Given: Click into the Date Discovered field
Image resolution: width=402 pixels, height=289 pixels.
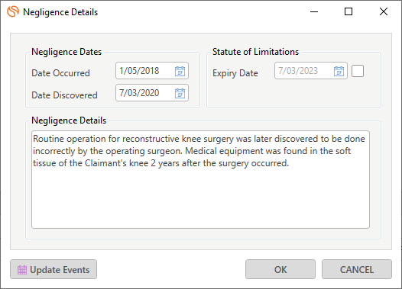Looking at the screenshot, I should pos(152,93).
